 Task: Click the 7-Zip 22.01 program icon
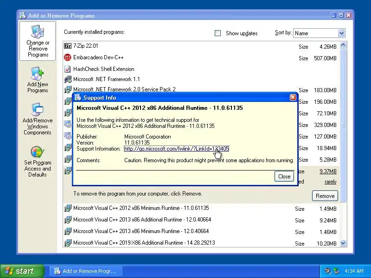68,46
